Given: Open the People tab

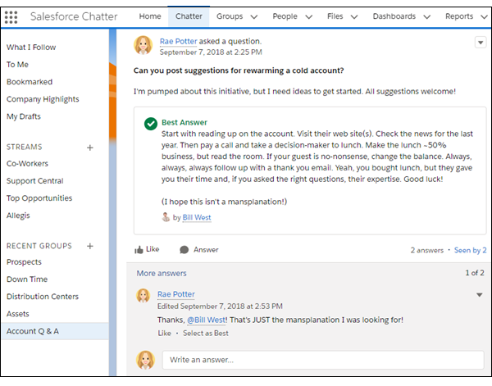Looking at the screenshot, I should [x=285, y=16].
